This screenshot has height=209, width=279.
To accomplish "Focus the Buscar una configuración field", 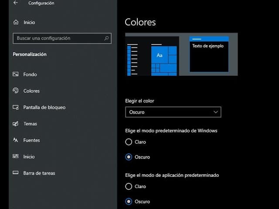I will pos(62,38).
